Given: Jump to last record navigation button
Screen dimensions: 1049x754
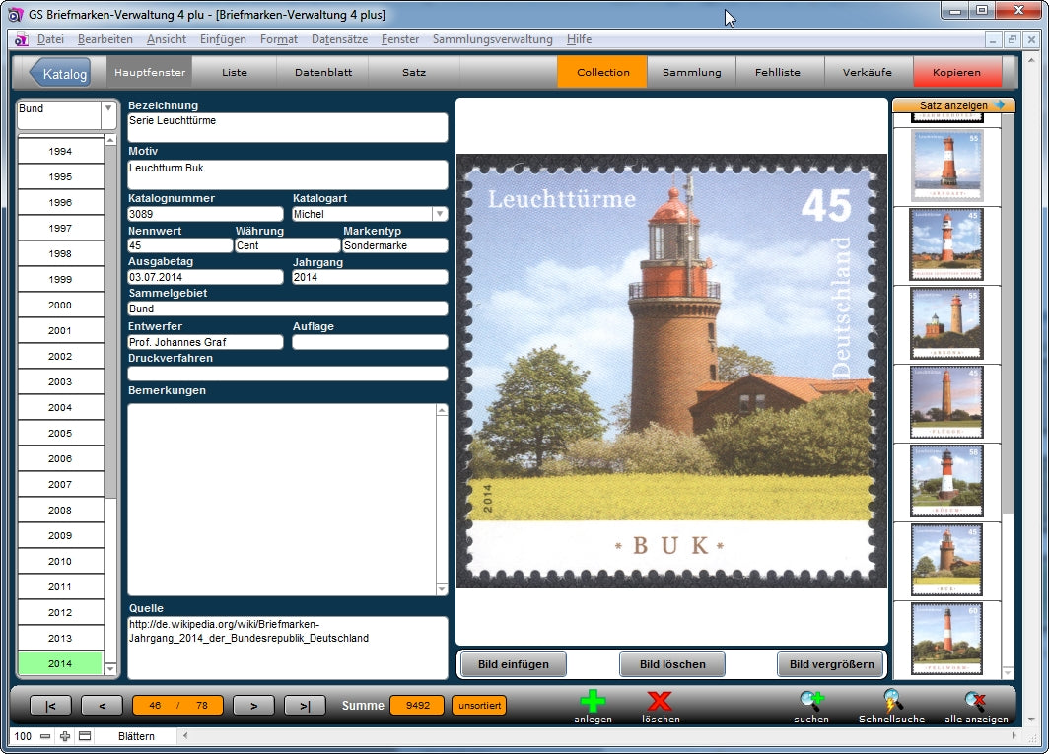Looking at the screenshot, I should [305, 706].
